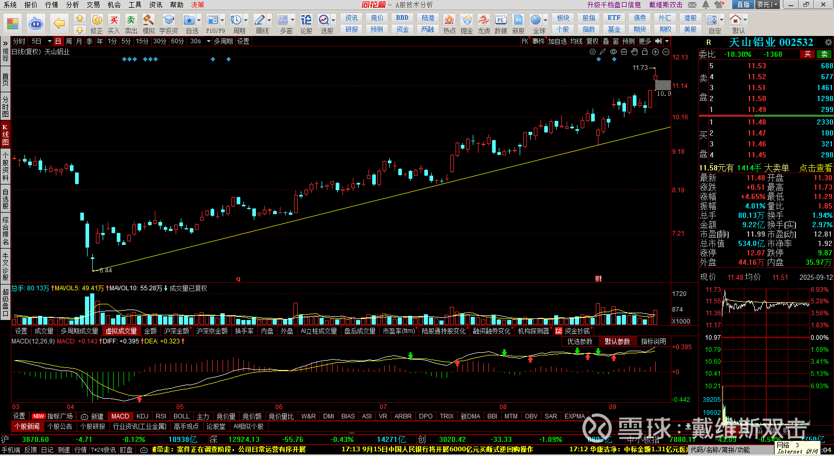Expand the left sidebar double-chevron
834x456 pixels.
[x=5, y=43]
